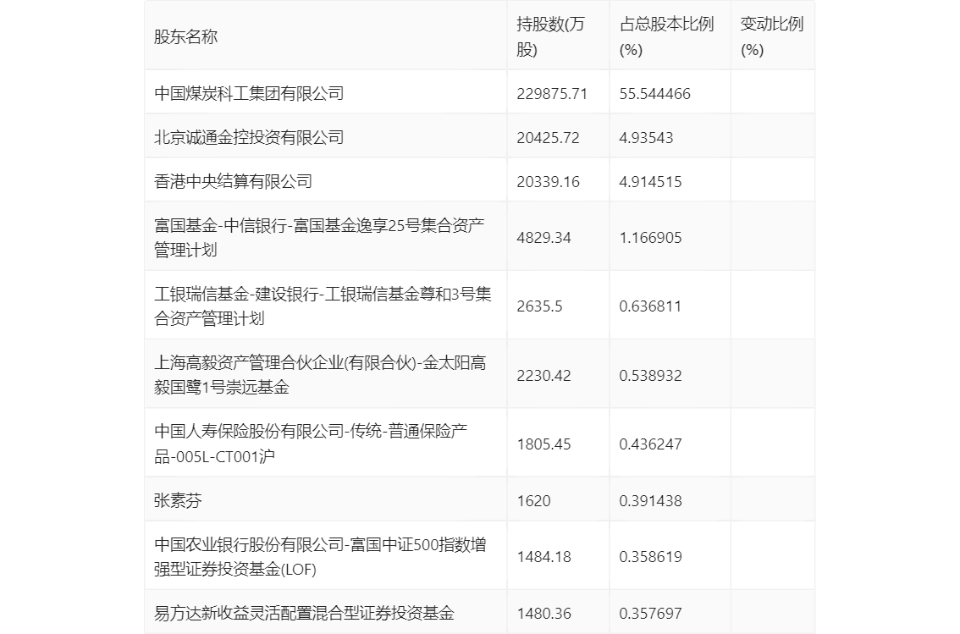The image size is (960, 634).
Task: Select shareholder 张素芬
Action: click(x=178, y=500)
